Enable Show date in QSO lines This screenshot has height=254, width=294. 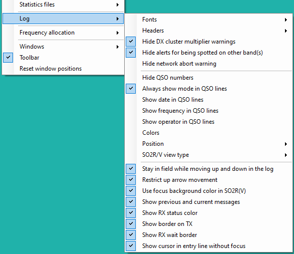click(x=208, y=100)
